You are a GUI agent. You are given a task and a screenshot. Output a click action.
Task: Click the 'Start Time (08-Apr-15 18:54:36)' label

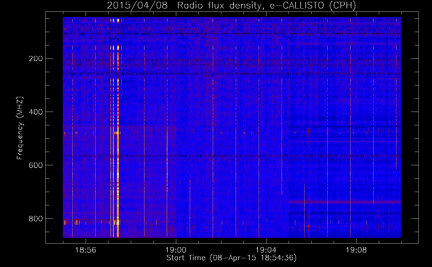click(231, 258)
